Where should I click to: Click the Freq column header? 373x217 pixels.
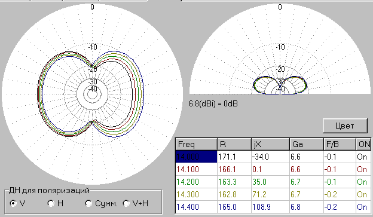click(x=196, y=144)
